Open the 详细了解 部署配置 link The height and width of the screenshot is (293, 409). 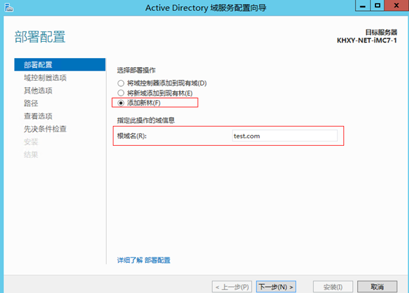click(144, 260)
